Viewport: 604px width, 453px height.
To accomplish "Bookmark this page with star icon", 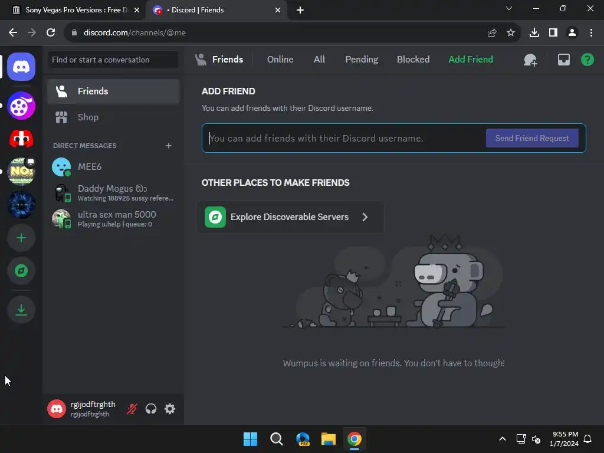I will point(511,33).
